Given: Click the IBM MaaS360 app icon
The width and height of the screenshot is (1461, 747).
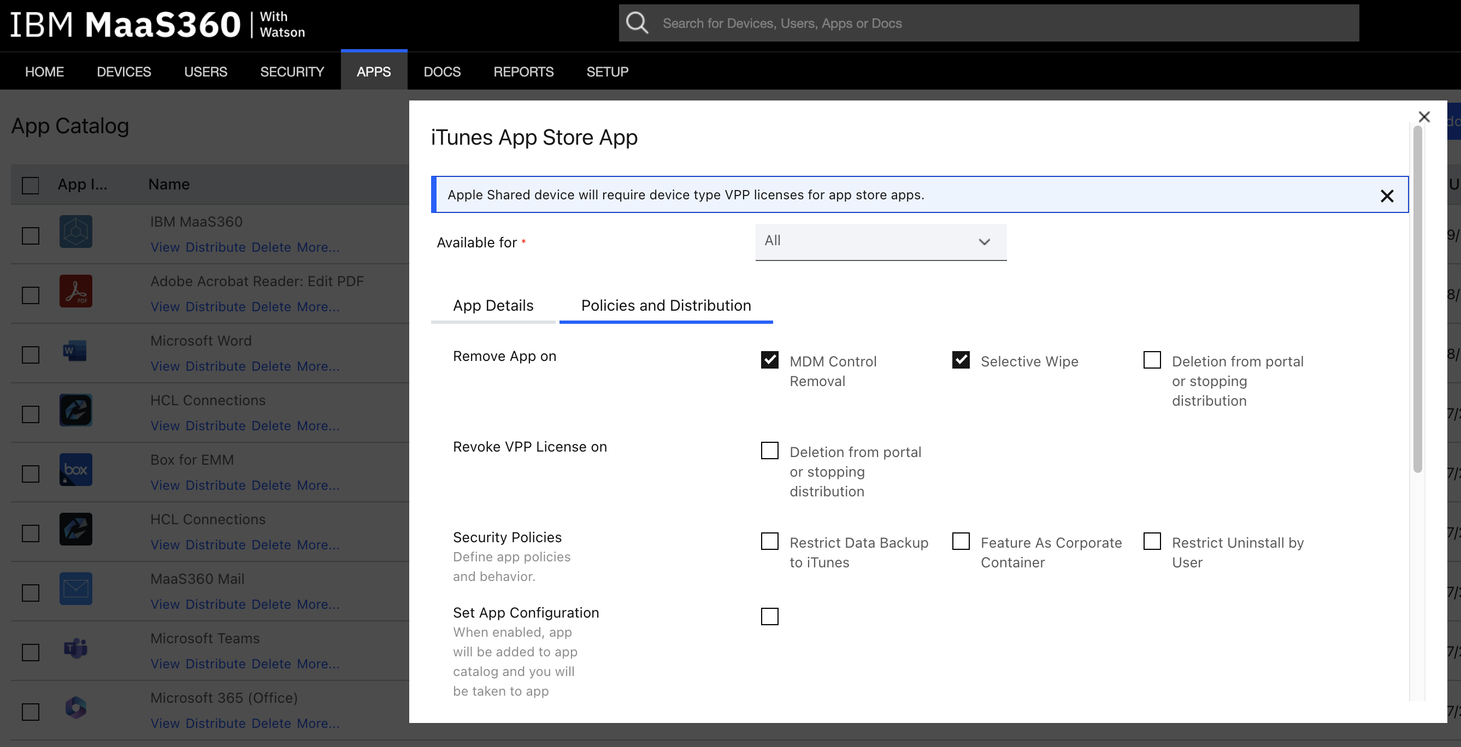Looking at the screenshot, I should pos(75,231).
